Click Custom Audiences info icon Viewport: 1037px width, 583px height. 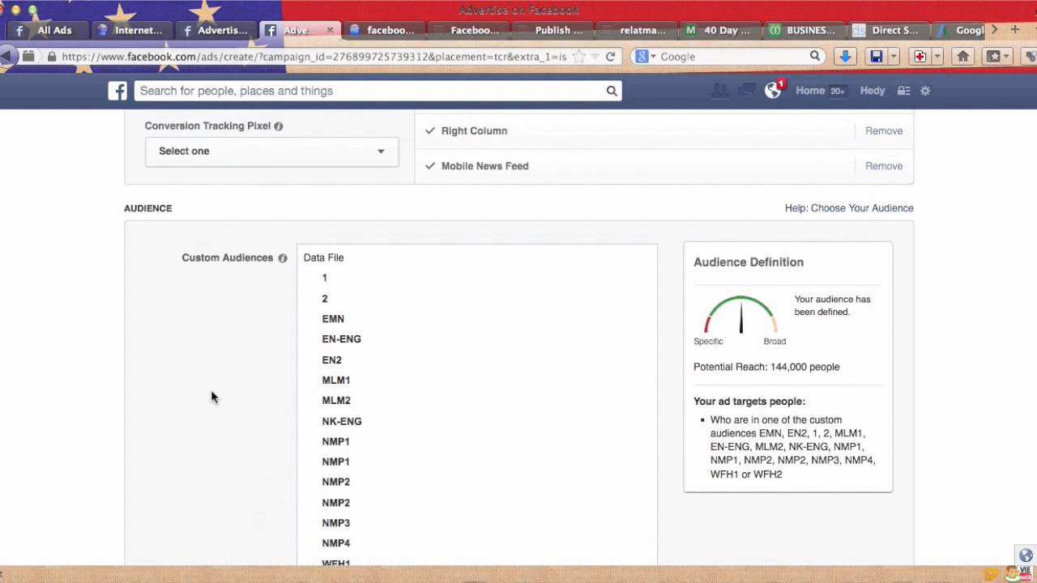tap(283, 258)
